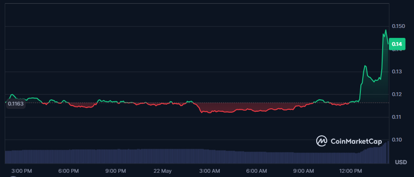Click the 0.13 price axis label

(397, 71)
